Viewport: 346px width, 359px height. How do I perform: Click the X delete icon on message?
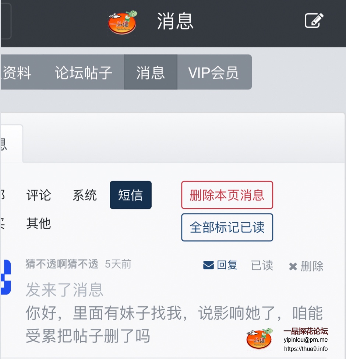(x=293, y=267)
